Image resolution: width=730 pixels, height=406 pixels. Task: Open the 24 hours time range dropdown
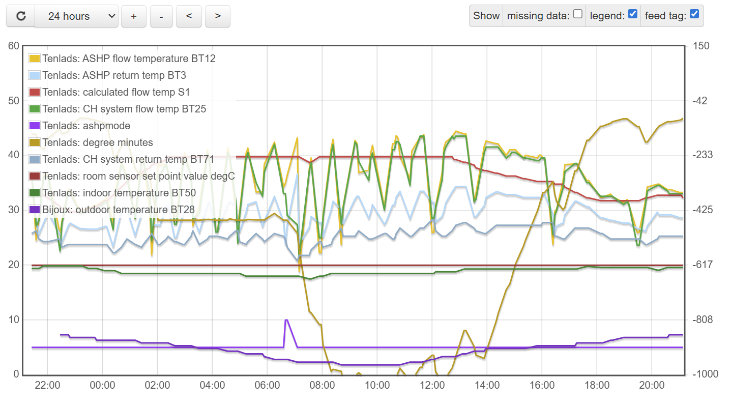tap(76, 16)
